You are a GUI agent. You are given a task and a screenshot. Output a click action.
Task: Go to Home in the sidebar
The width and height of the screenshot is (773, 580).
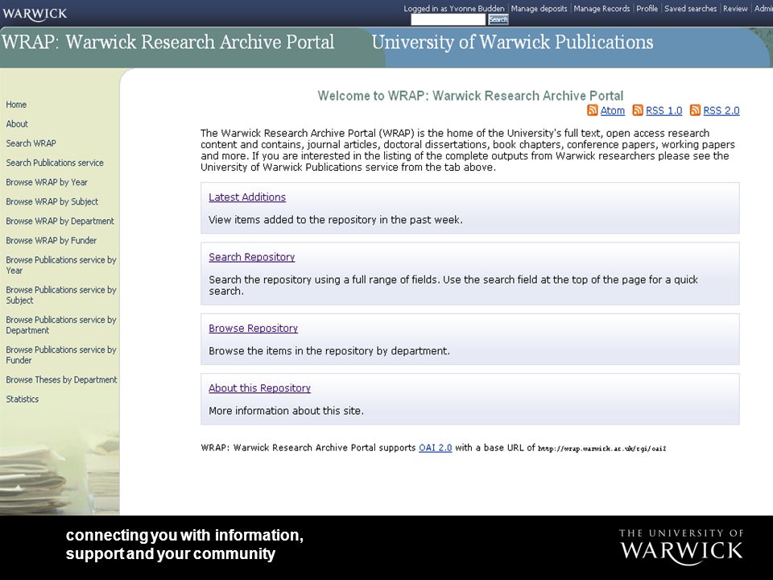(x=16, y=105)
